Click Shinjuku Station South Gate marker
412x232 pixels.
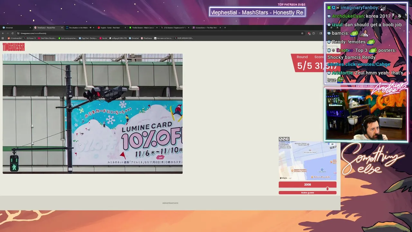point(302,144)
